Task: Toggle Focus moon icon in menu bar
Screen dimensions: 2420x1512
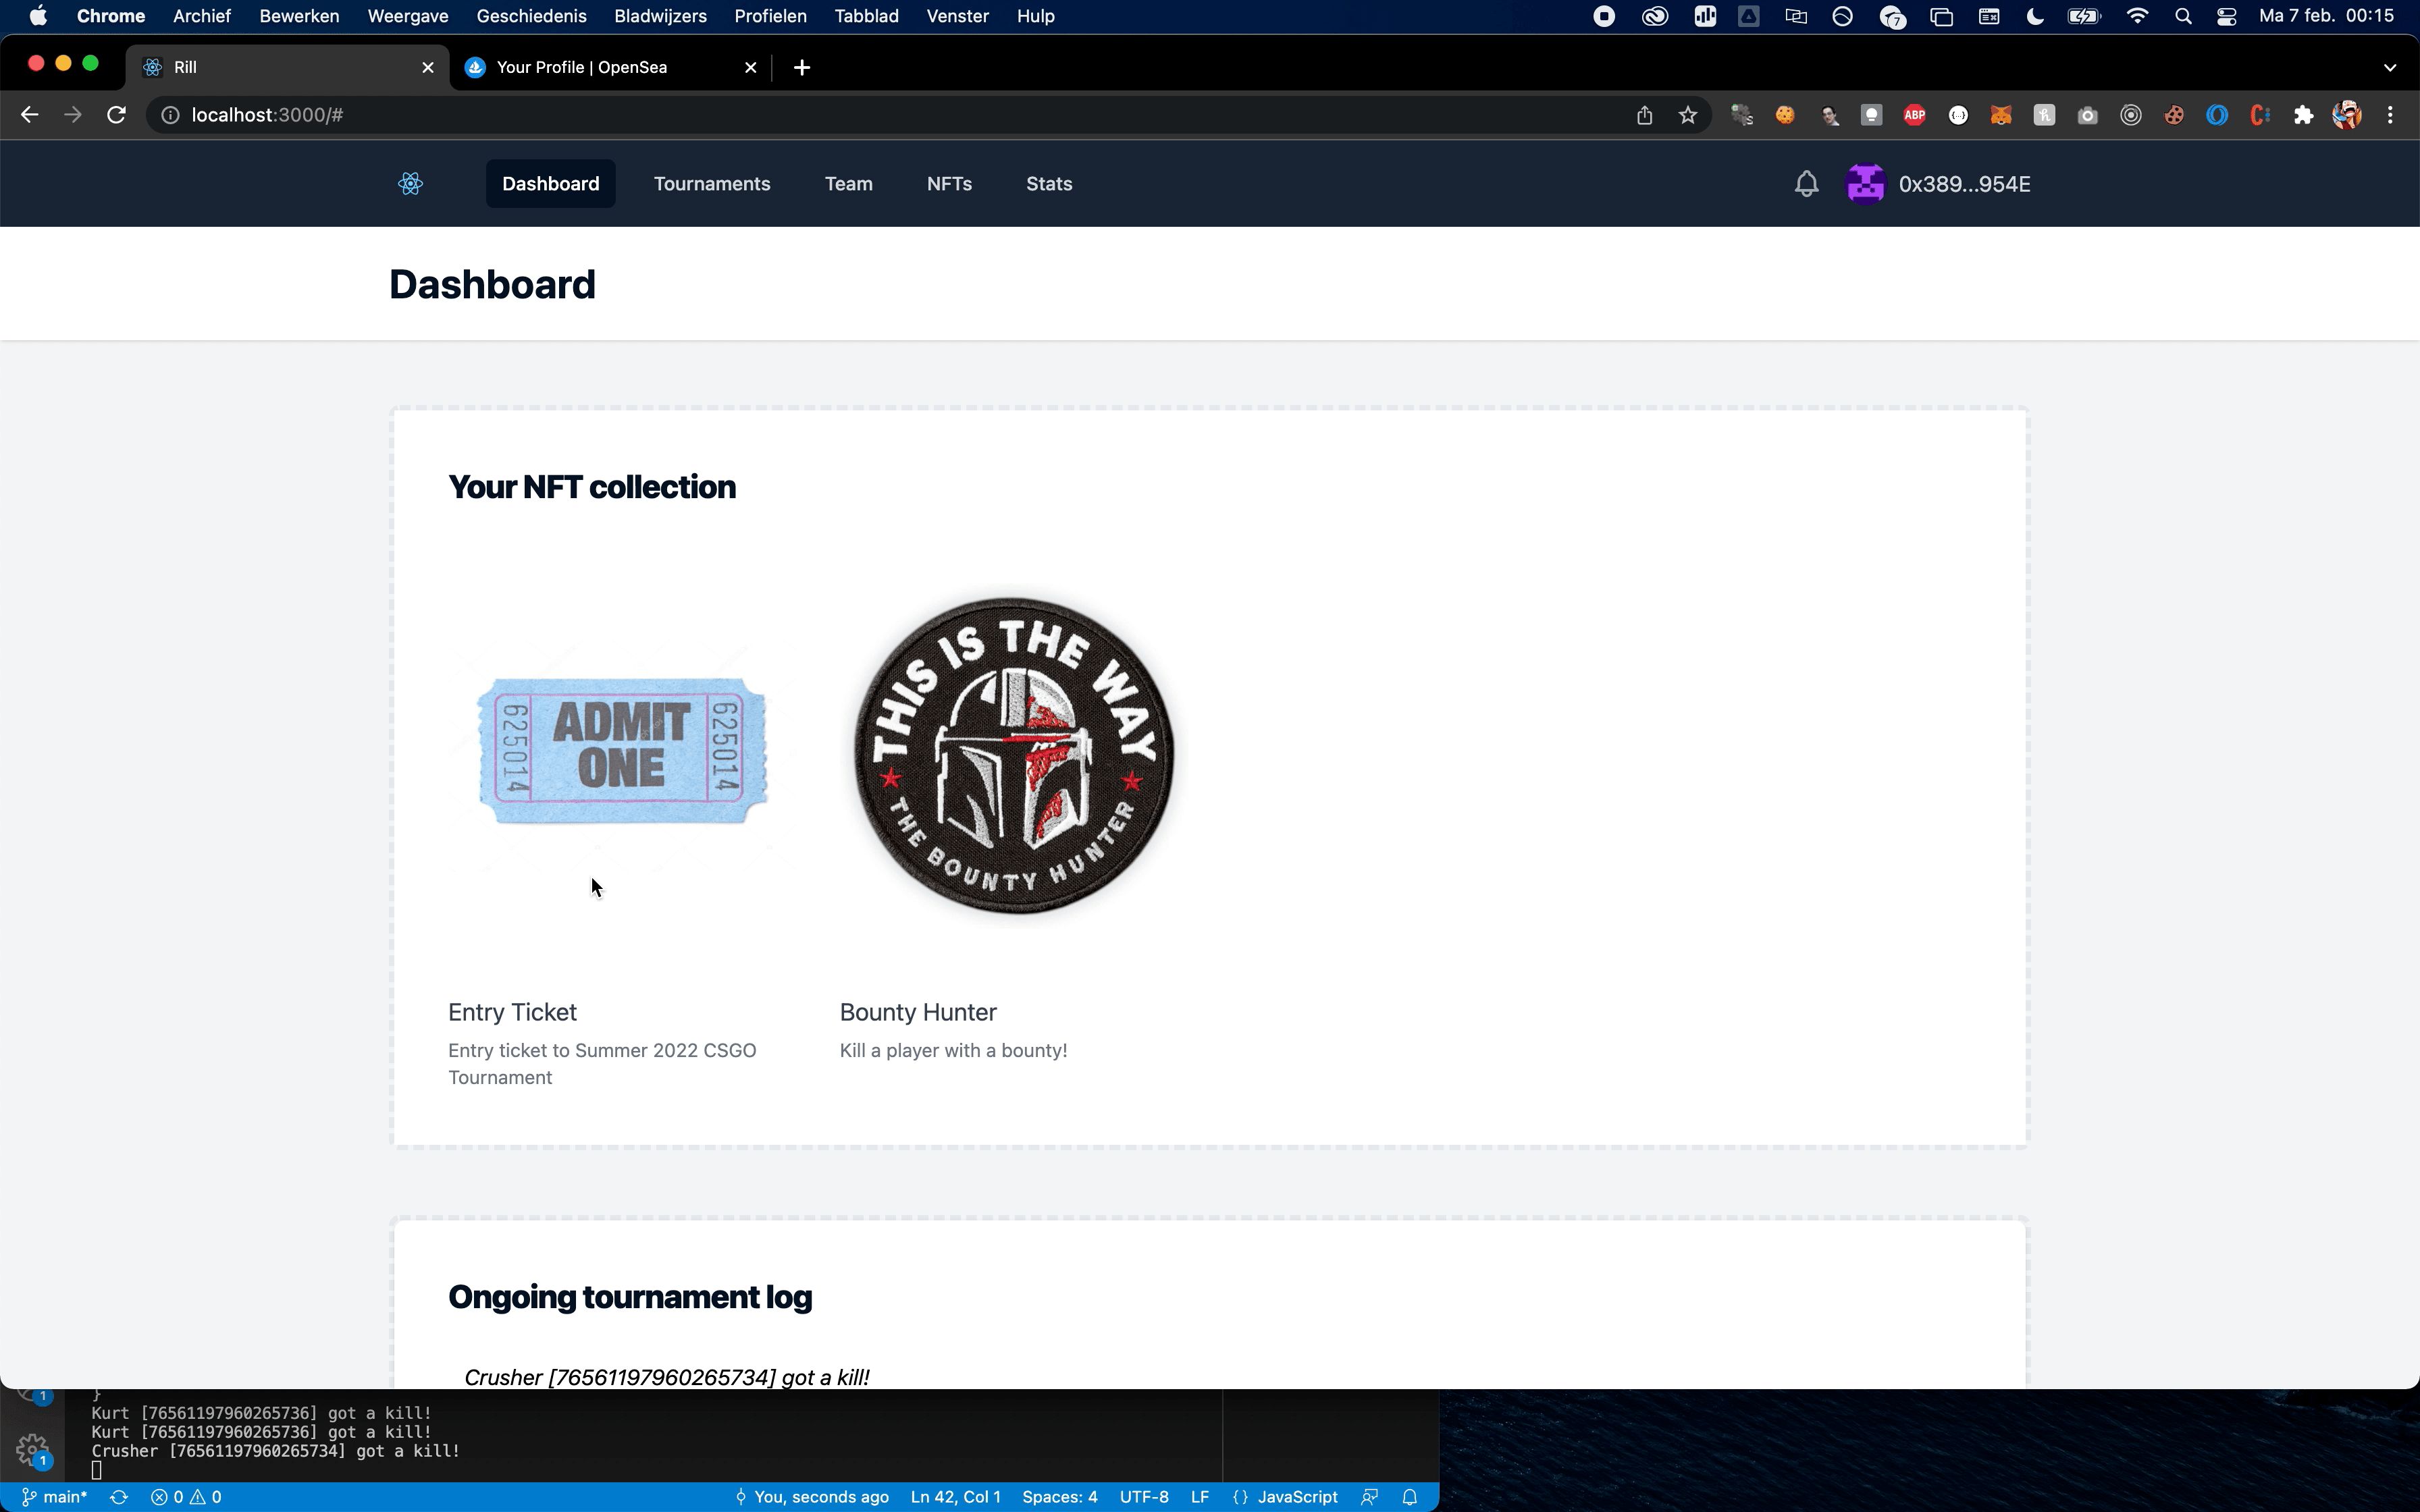Action: click(2034, 16)
